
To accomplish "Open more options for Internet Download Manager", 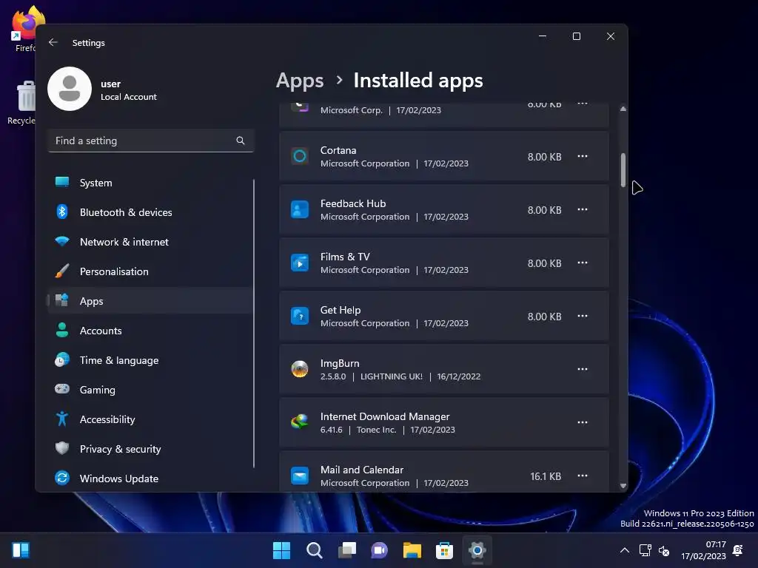I will [x=583, y=422].
